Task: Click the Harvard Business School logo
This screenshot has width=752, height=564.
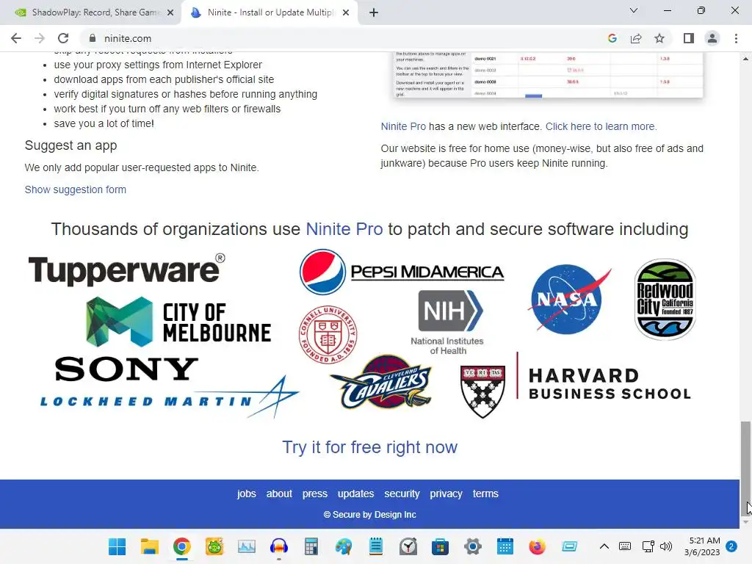Action: click(x=575, y=386)
